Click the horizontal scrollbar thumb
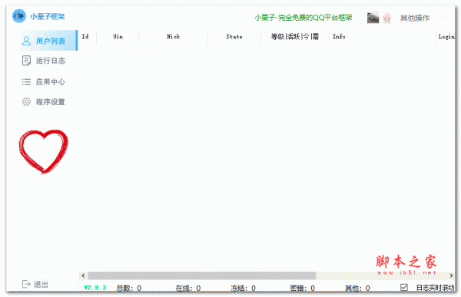 [201, 276]
